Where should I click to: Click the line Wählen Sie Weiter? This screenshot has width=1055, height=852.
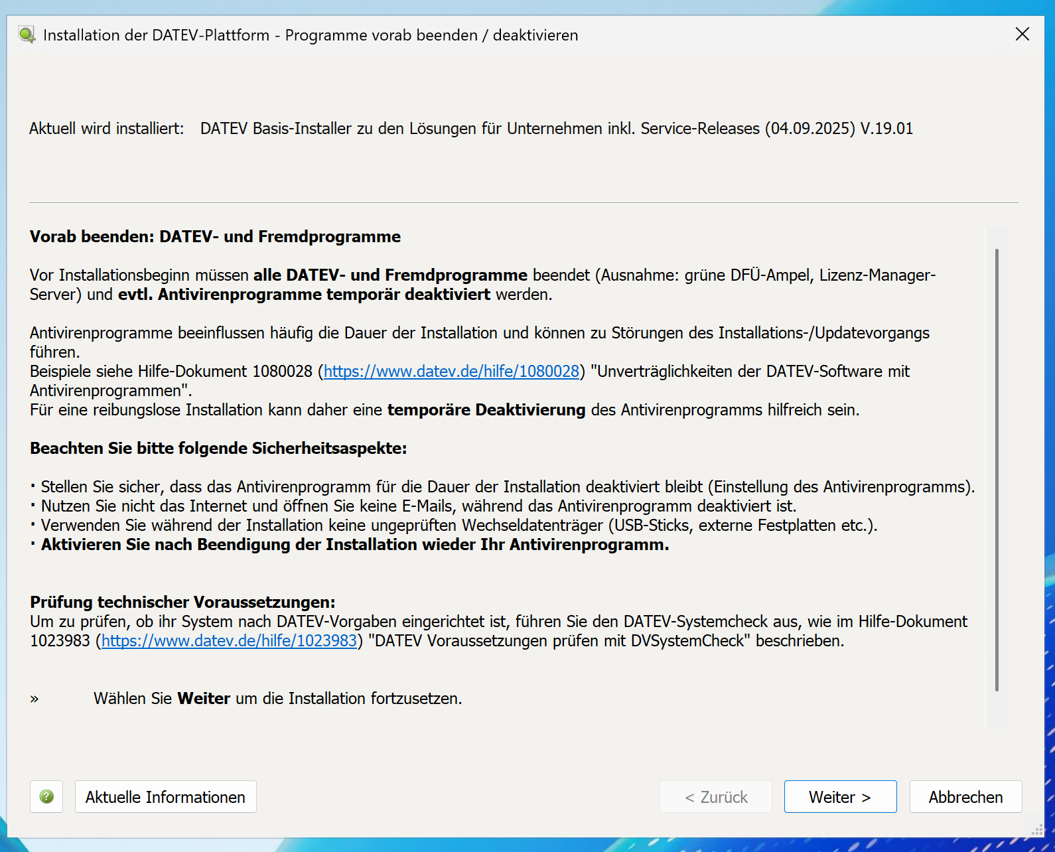(x=278, y=698)
